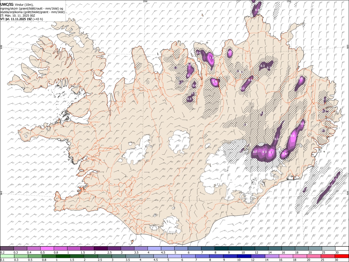349x262 pixels.
Task: Click the 'VT: þri. 11.11.2025 19Z (+43 h)' line
Action: tap(22, 19)
